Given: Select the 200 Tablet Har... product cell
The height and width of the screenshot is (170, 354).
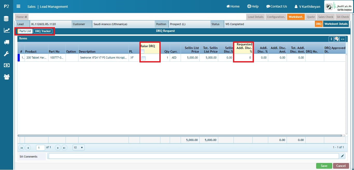Looking at the screenshot, I should click(36, 58).
